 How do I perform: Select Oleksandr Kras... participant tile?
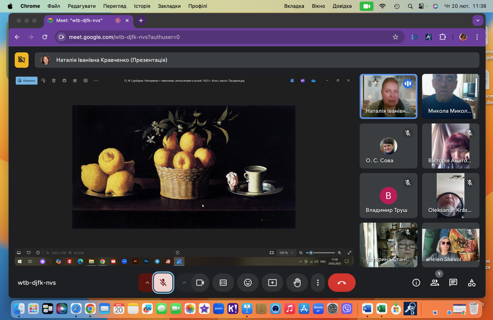451,195
